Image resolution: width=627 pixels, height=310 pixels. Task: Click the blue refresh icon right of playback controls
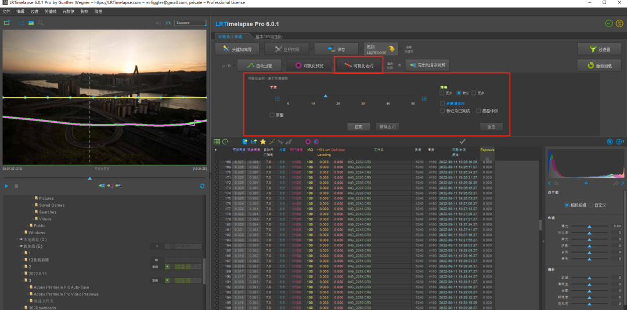pos(202,186)
